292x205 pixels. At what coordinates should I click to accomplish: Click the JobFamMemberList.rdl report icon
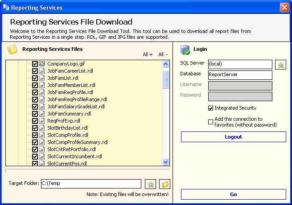tap(42, 85)
